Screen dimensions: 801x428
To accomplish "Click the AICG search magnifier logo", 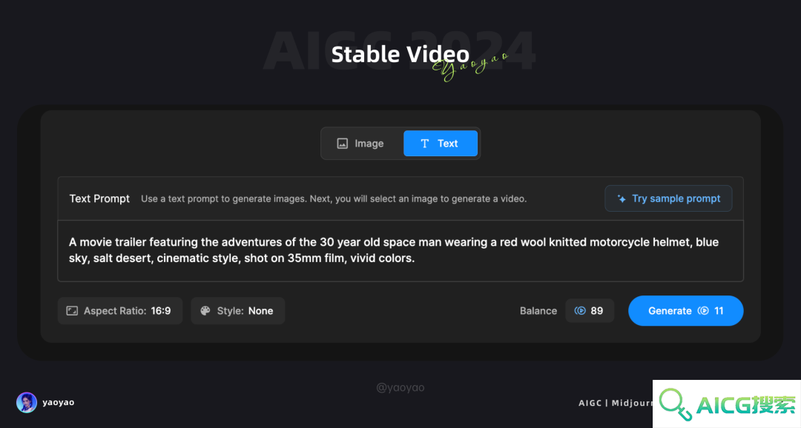I will (675, 404).
